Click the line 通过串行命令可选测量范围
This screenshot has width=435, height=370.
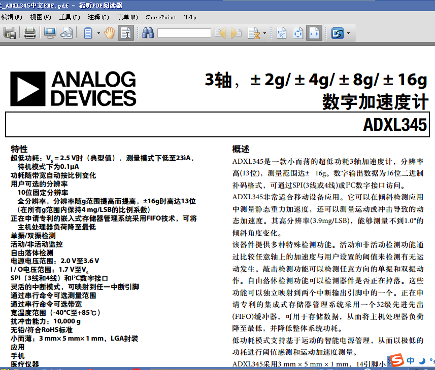[x=53, y=295]
